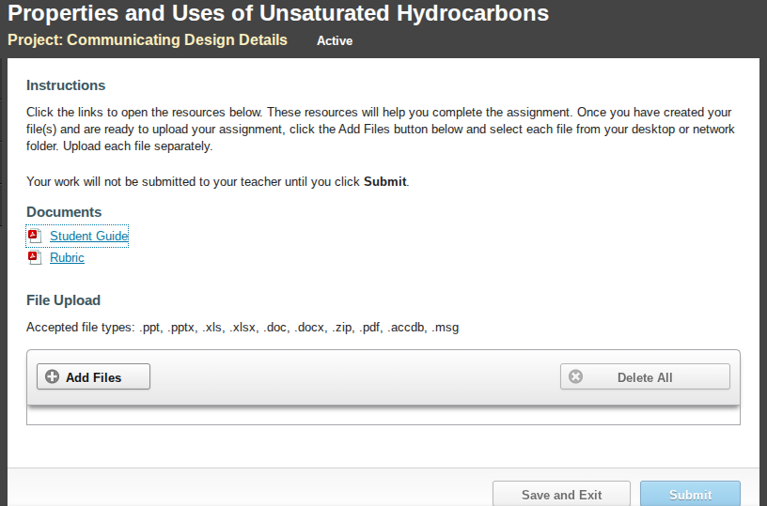
Task: Submit the assignment with the Submit button
Action: point(690,494)
